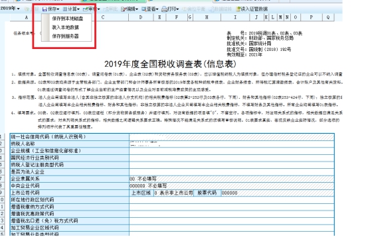Image resolution: width=368 pixels, height=239 pixels.
Task: Click the 企业规模 value field
Action: 232,151
